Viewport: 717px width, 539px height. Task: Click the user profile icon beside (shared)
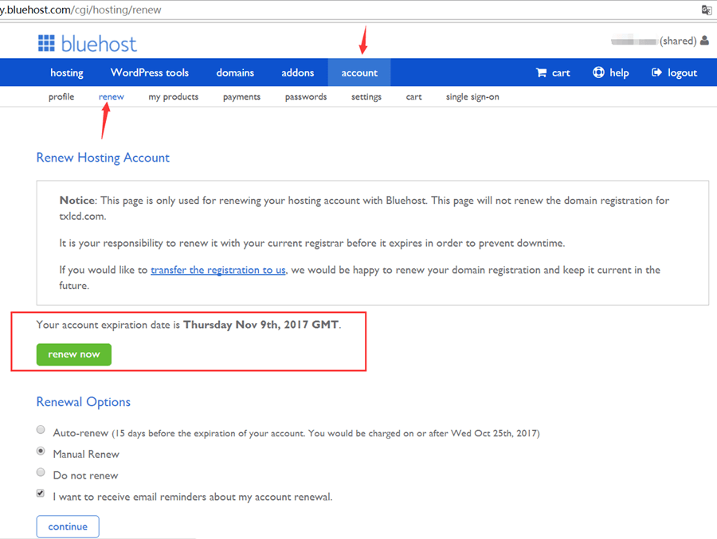704,41
